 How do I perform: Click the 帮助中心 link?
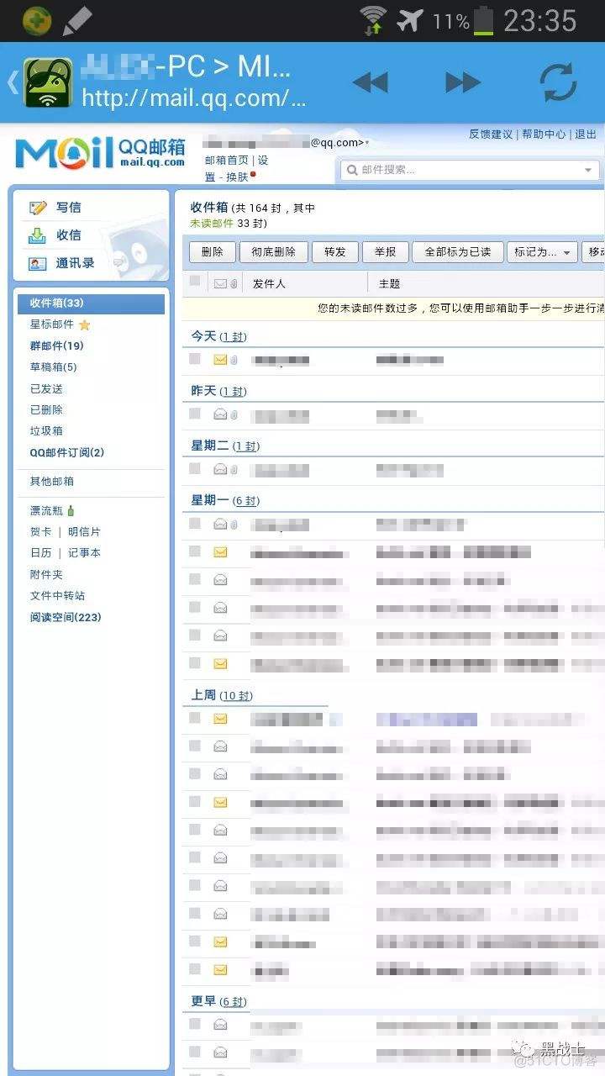(x=544, y=134)
